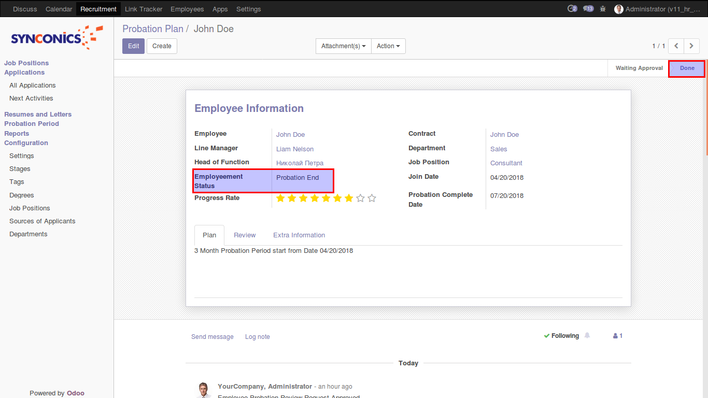Viewport: 708px width, 398px height.
Task: Toggle the Following subscription status
Action: [561, 336]
